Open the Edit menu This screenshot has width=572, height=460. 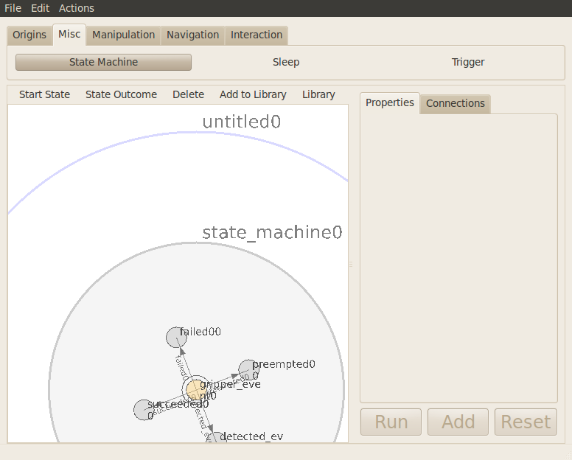coord(40,8)
